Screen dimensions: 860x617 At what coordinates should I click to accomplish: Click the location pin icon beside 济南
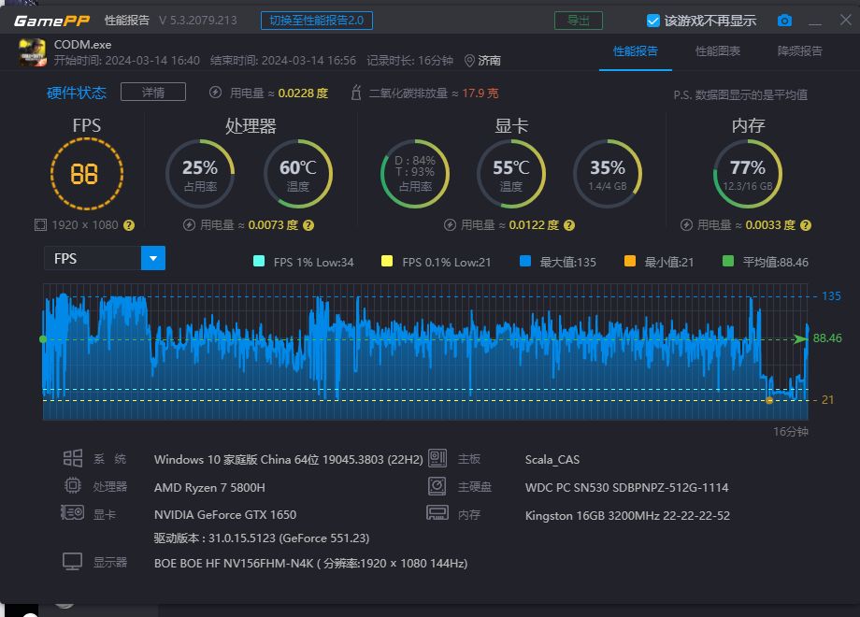(x=469, y=61)
